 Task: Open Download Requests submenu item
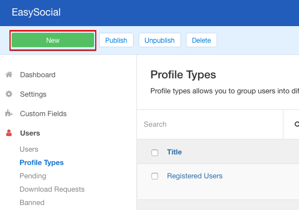coord(52,189)
